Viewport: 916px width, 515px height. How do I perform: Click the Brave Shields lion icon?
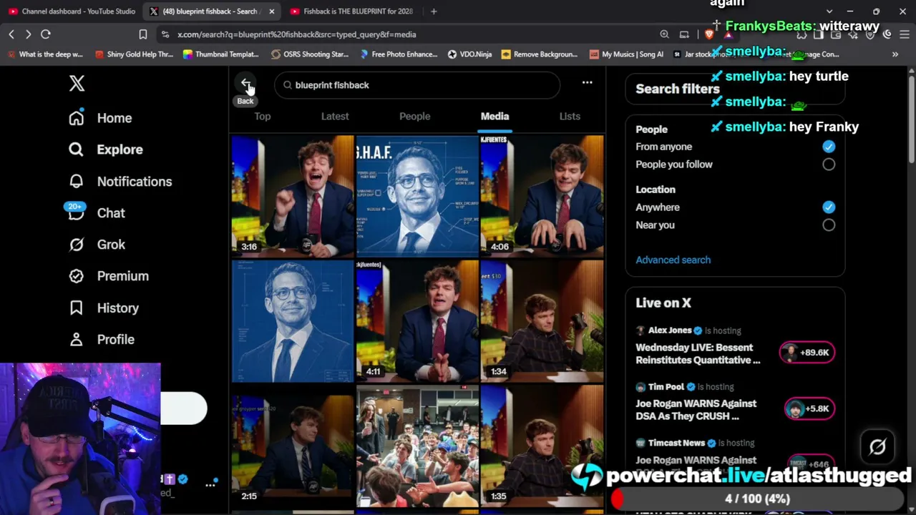[x=709, y=34]
